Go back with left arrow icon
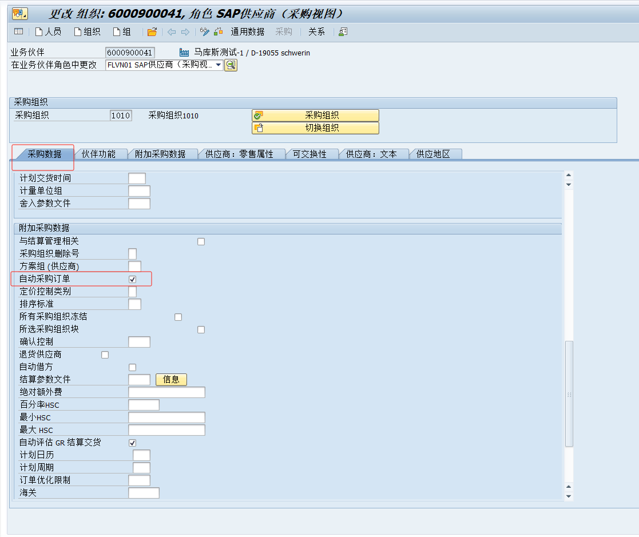Image resolution: width=639 pixels, height=537 pixels. pyautogui.click(x=172, y=31)
